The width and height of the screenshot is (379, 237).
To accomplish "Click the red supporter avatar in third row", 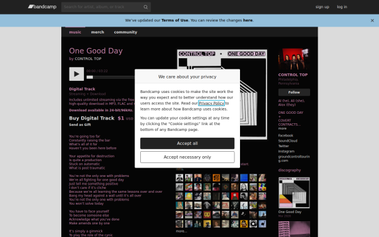I will 235,196.
